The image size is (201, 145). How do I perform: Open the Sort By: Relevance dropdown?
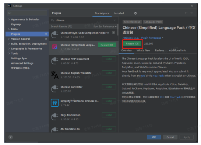pos(105,26)
